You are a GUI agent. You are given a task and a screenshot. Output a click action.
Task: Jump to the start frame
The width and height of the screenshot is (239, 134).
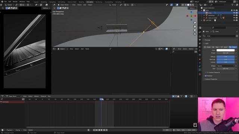94,130
